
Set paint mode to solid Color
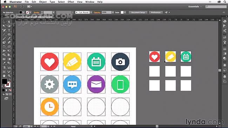(x=4, y=90)
